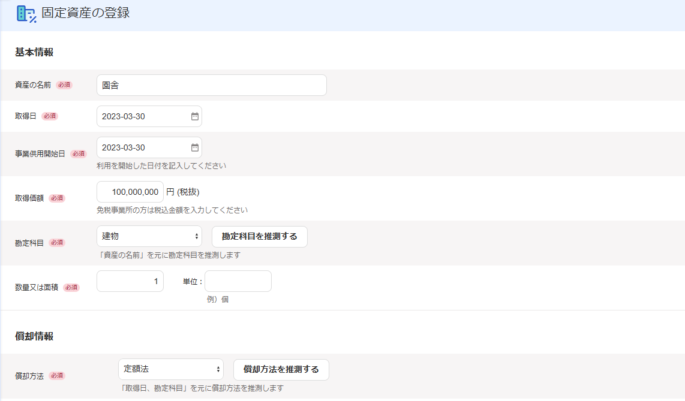Viewport: 685px width, 401px height.
Task: Click the 円 (税抜) unit text
Action: tap(182, 192)
